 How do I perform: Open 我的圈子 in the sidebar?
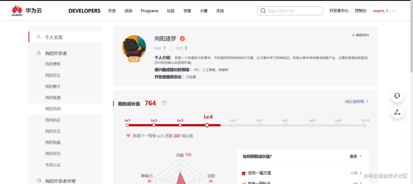(53, 86)
